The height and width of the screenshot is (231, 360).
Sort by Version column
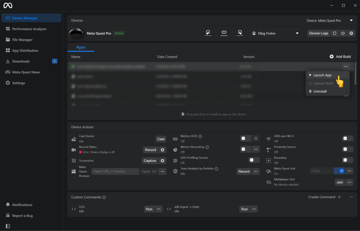249,57
